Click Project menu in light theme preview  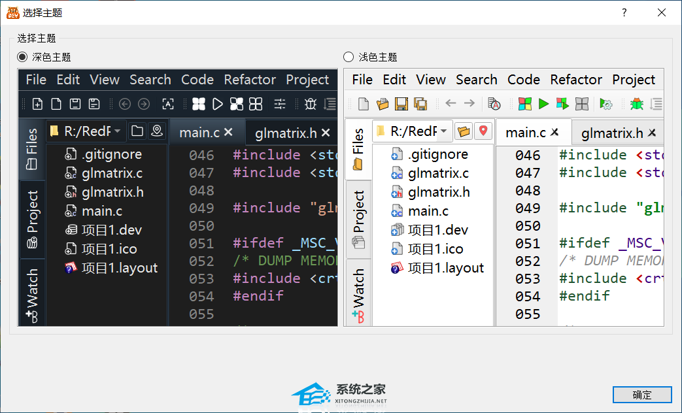[x=633, y=80]
